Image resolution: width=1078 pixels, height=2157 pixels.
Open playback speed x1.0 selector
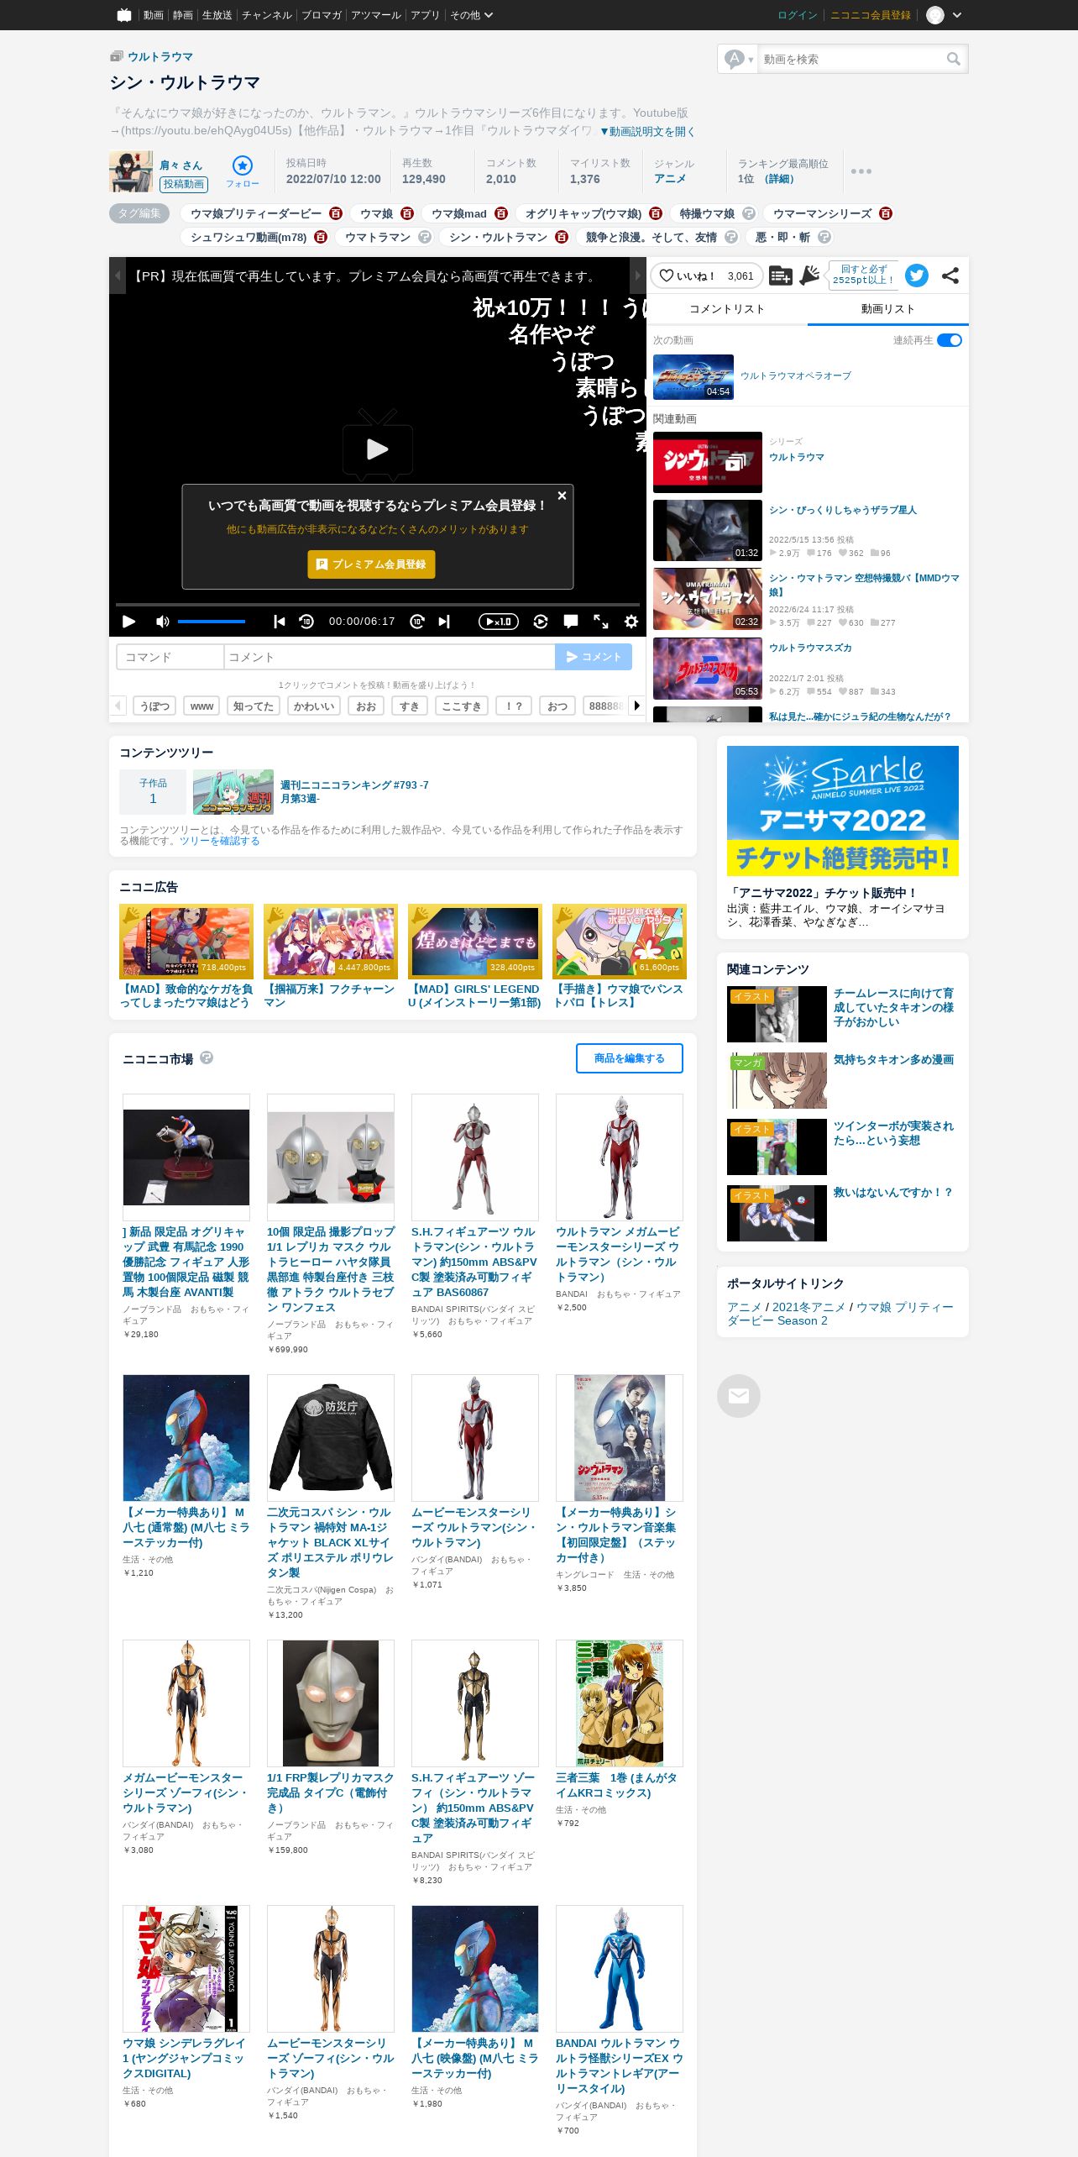coord(499,622)
